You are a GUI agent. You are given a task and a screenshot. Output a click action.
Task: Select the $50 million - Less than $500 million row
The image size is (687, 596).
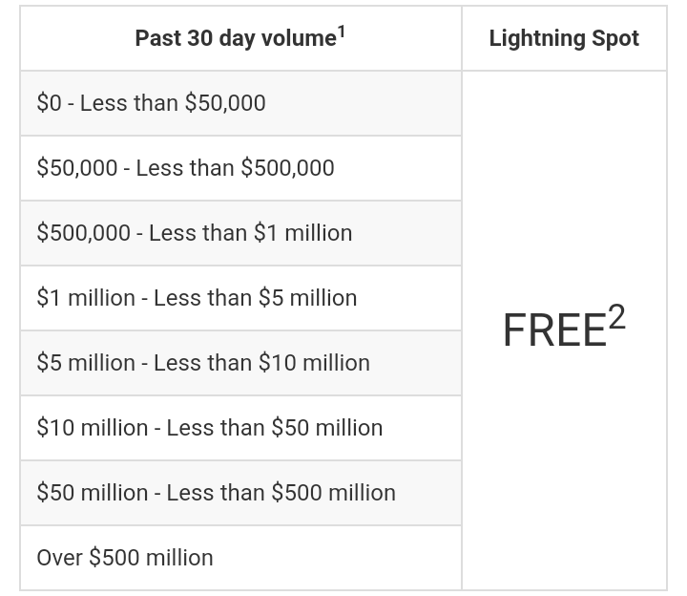tap(240, 493)
